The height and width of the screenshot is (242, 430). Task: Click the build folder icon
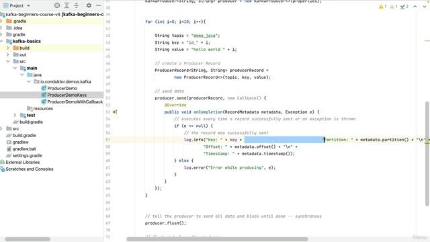pyautogui.click(x=16, y=48)
